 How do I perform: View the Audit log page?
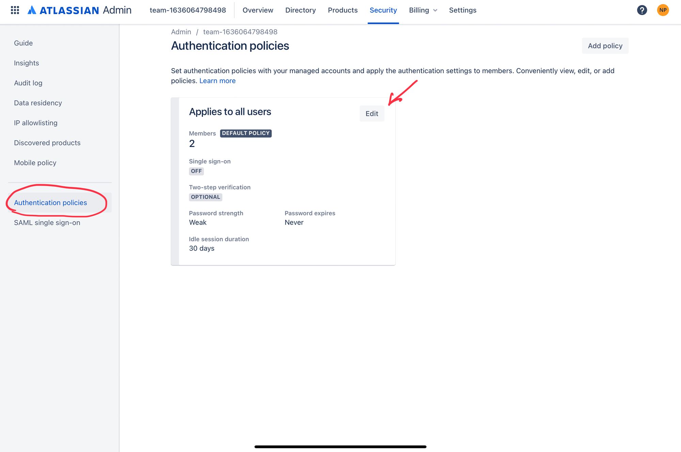coord(28,83)
